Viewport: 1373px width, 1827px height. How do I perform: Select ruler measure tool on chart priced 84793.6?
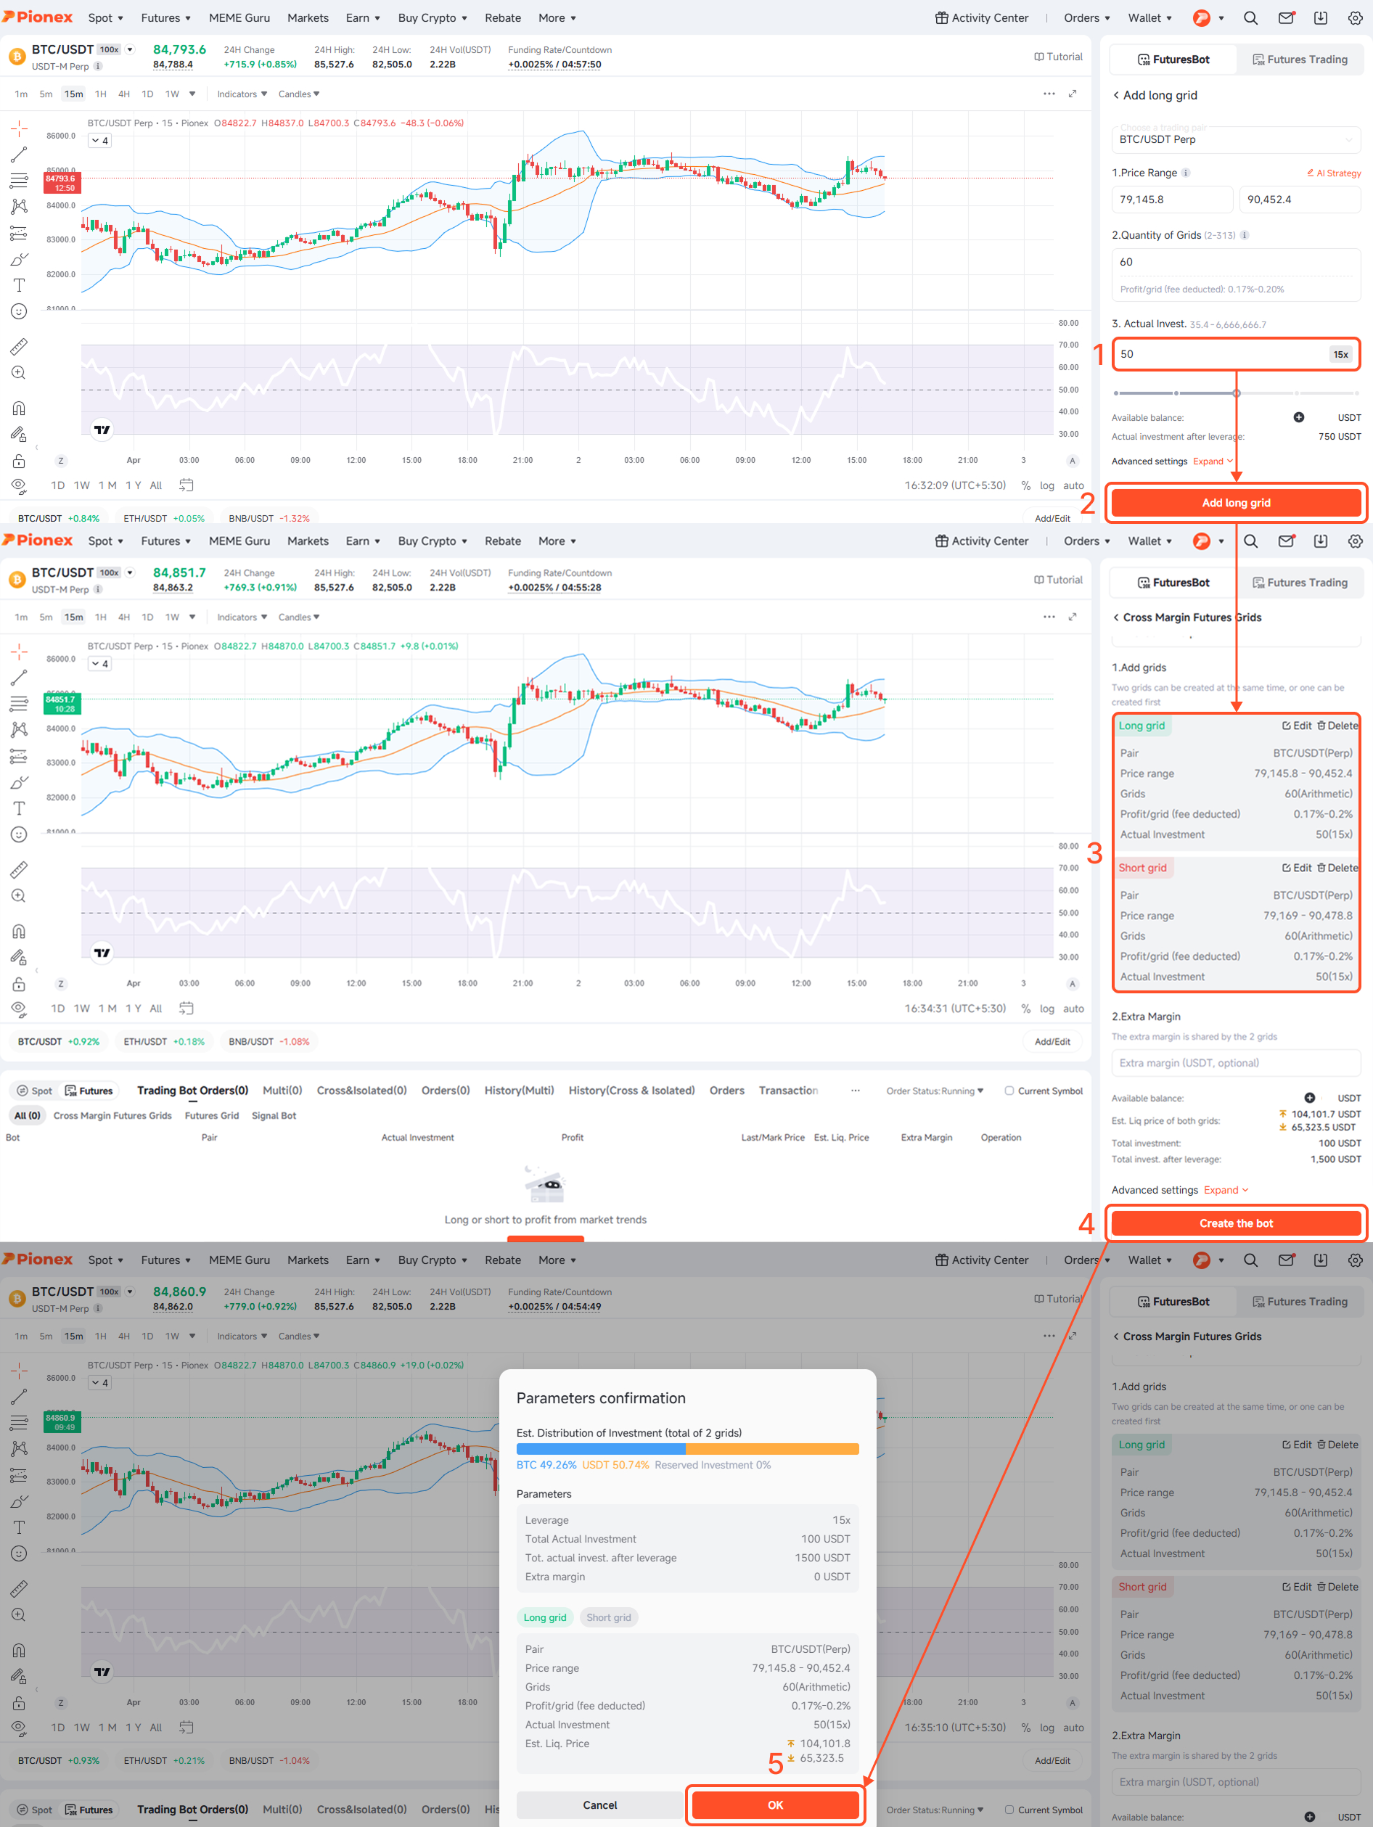tap(18, 346)
